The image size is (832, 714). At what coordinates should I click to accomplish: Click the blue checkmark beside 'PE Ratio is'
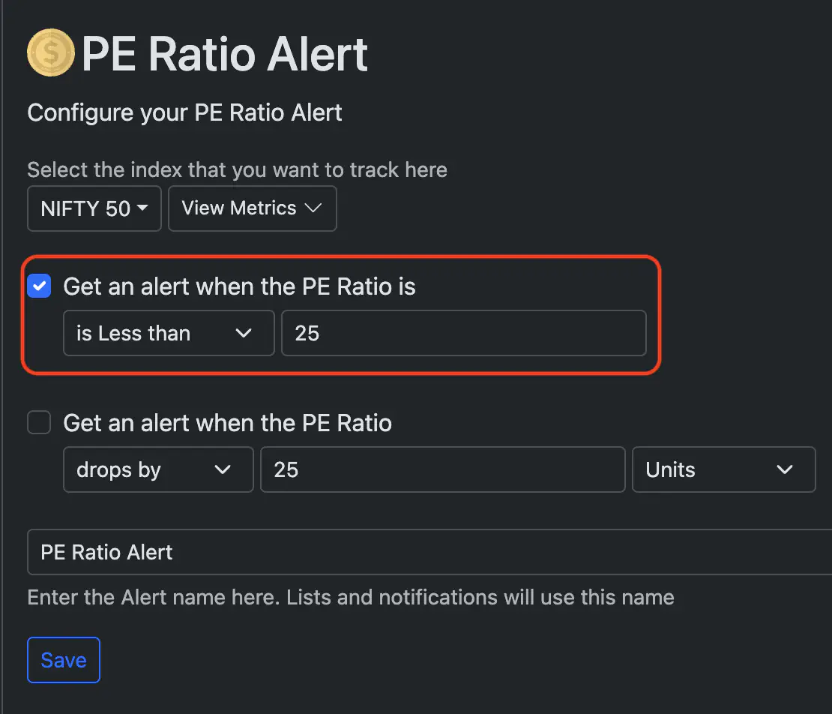point(39,286)
